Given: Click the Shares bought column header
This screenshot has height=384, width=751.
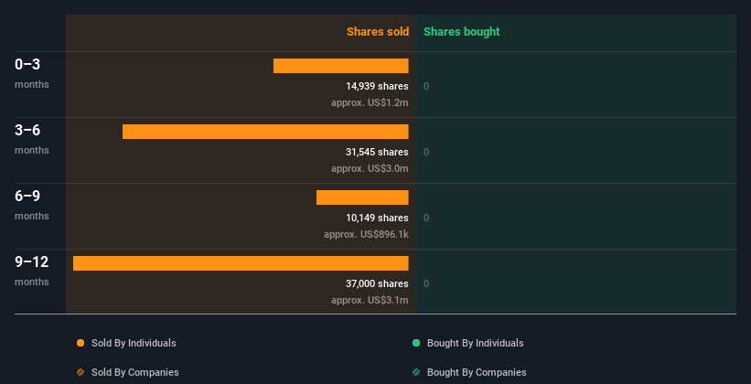Looking at the screenshot, I should pyautogui.click(x=462, y=32).
